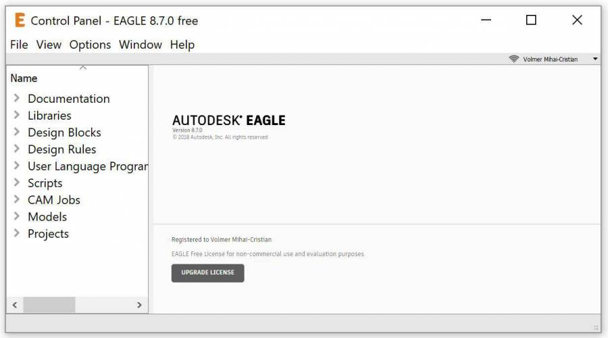This screenshot has height=338, width=608.
Task: Click the online status signal icon
Action: (x=514, y=59)
